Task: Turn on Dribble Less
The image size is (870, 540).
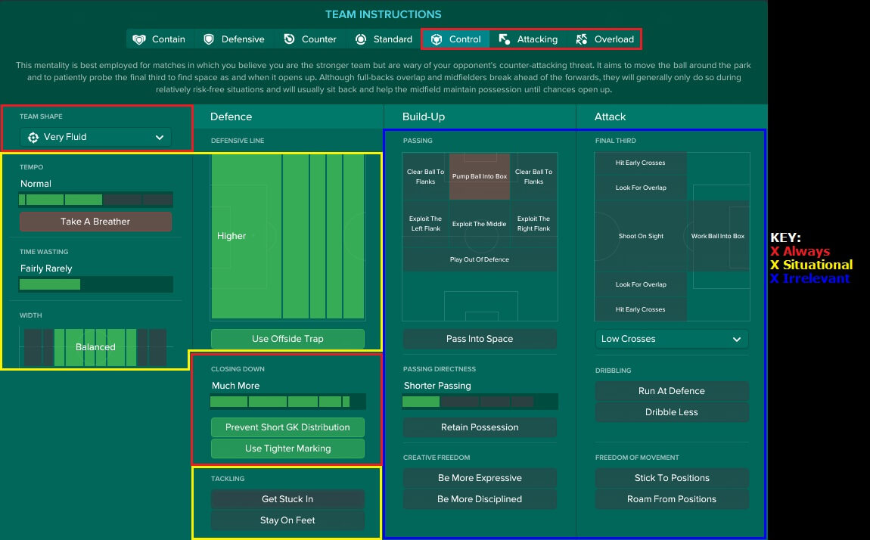Action: pyautogui.click(x=671, y=412)
